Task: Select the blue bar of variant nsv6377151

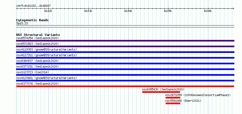Action: (x=125, y=69)
